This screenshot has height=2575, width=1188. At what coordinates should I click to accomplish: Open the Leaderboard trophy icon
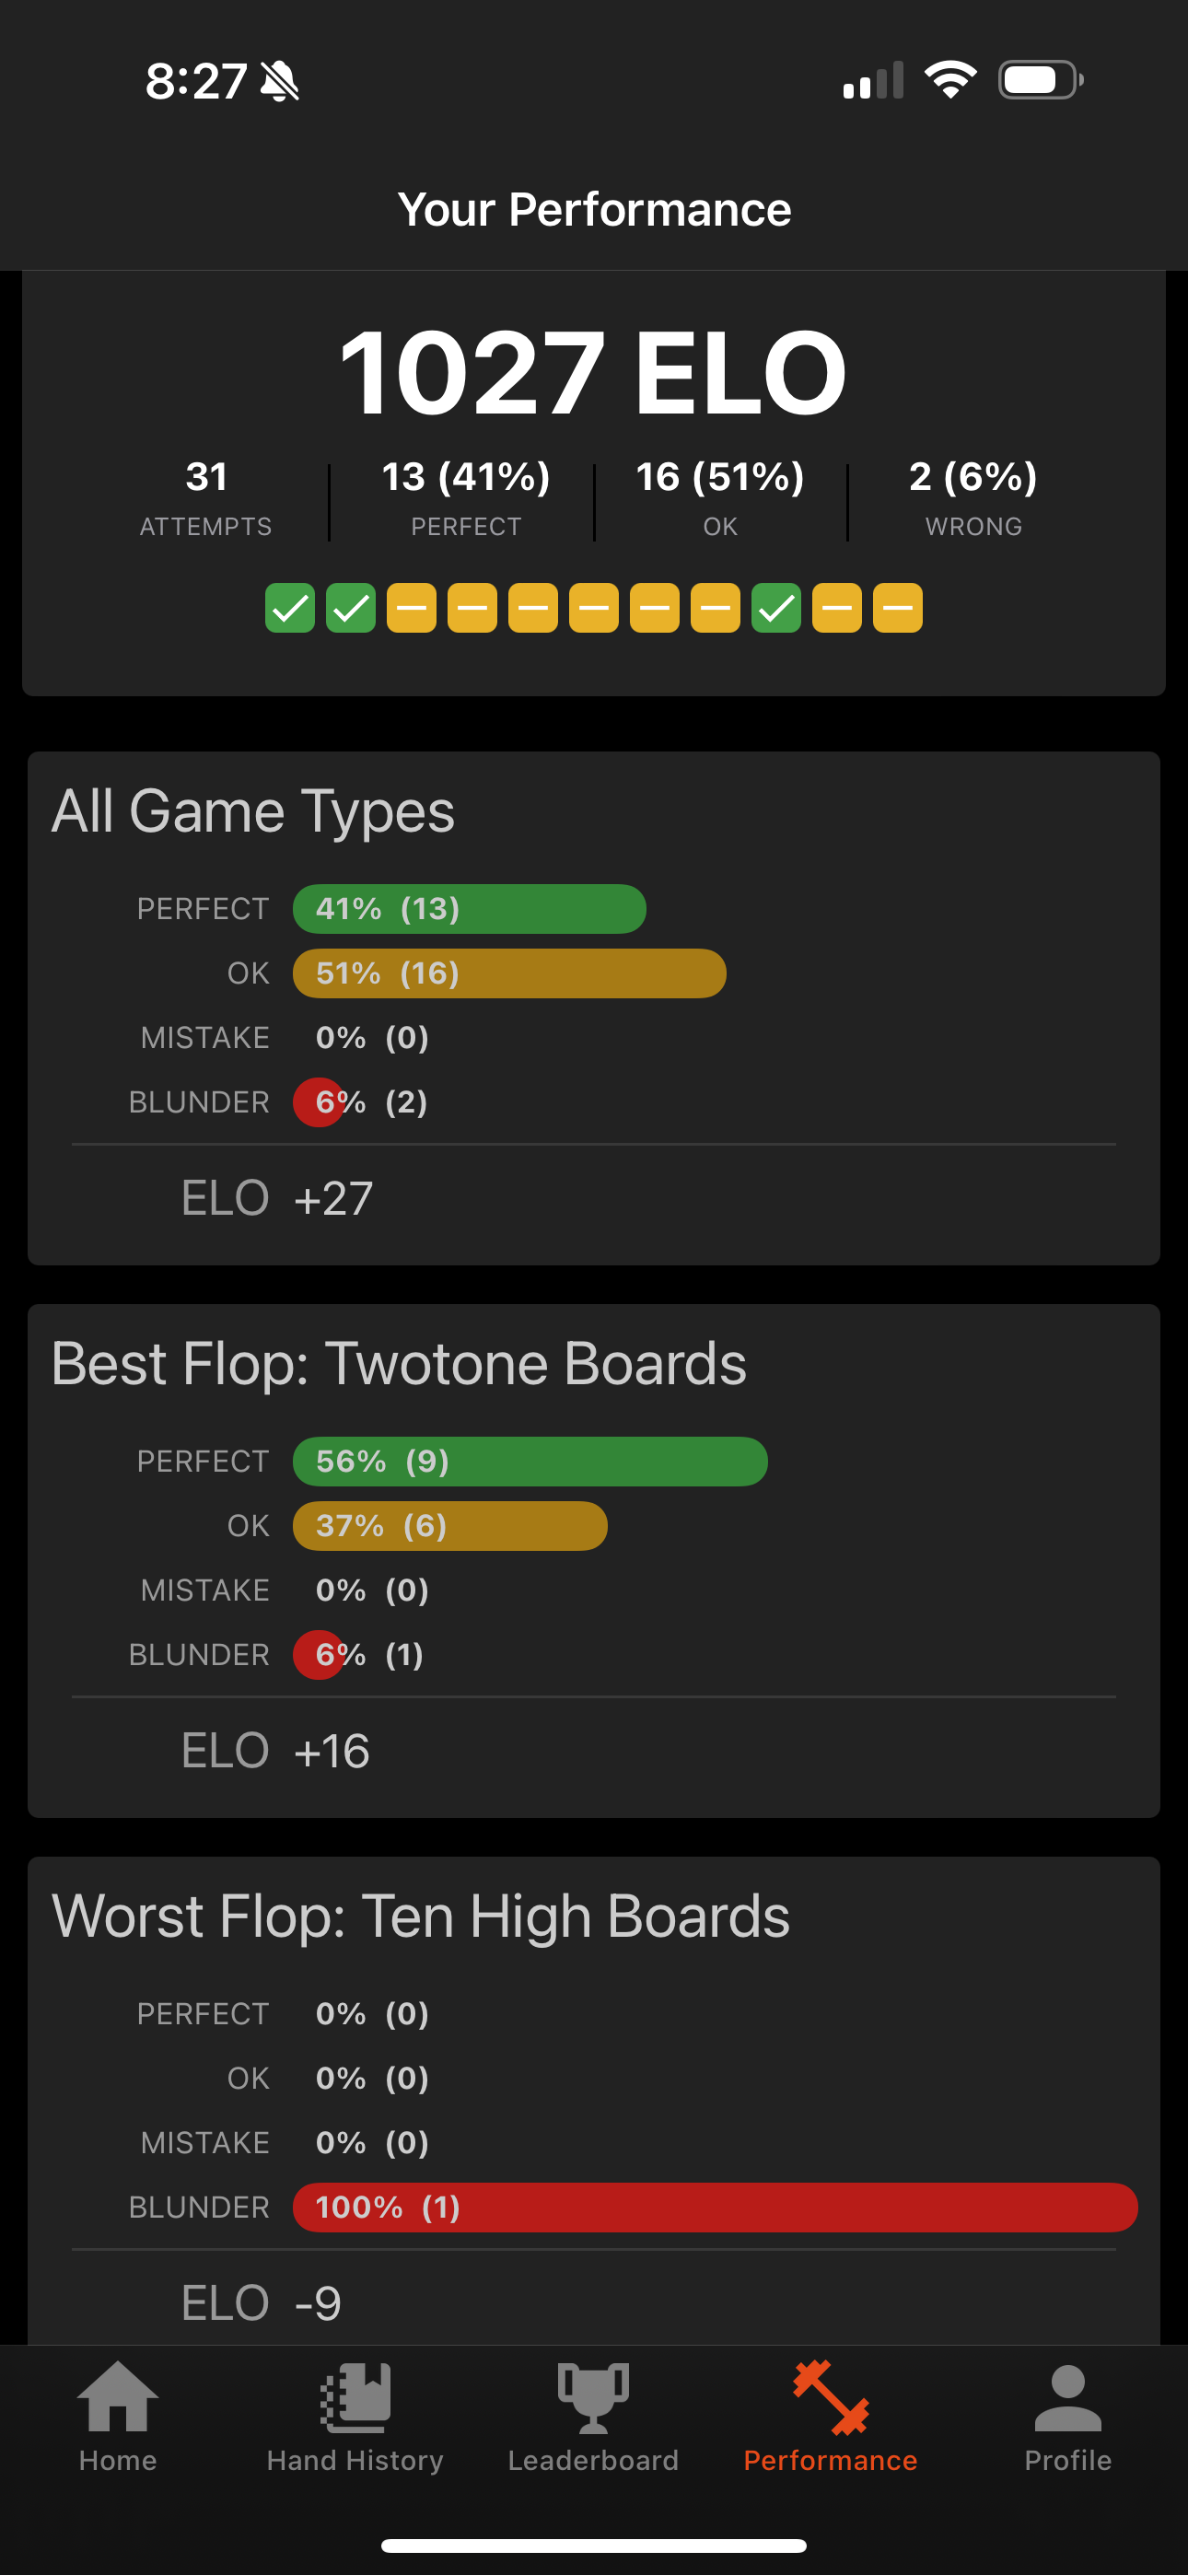(593, 2397)
